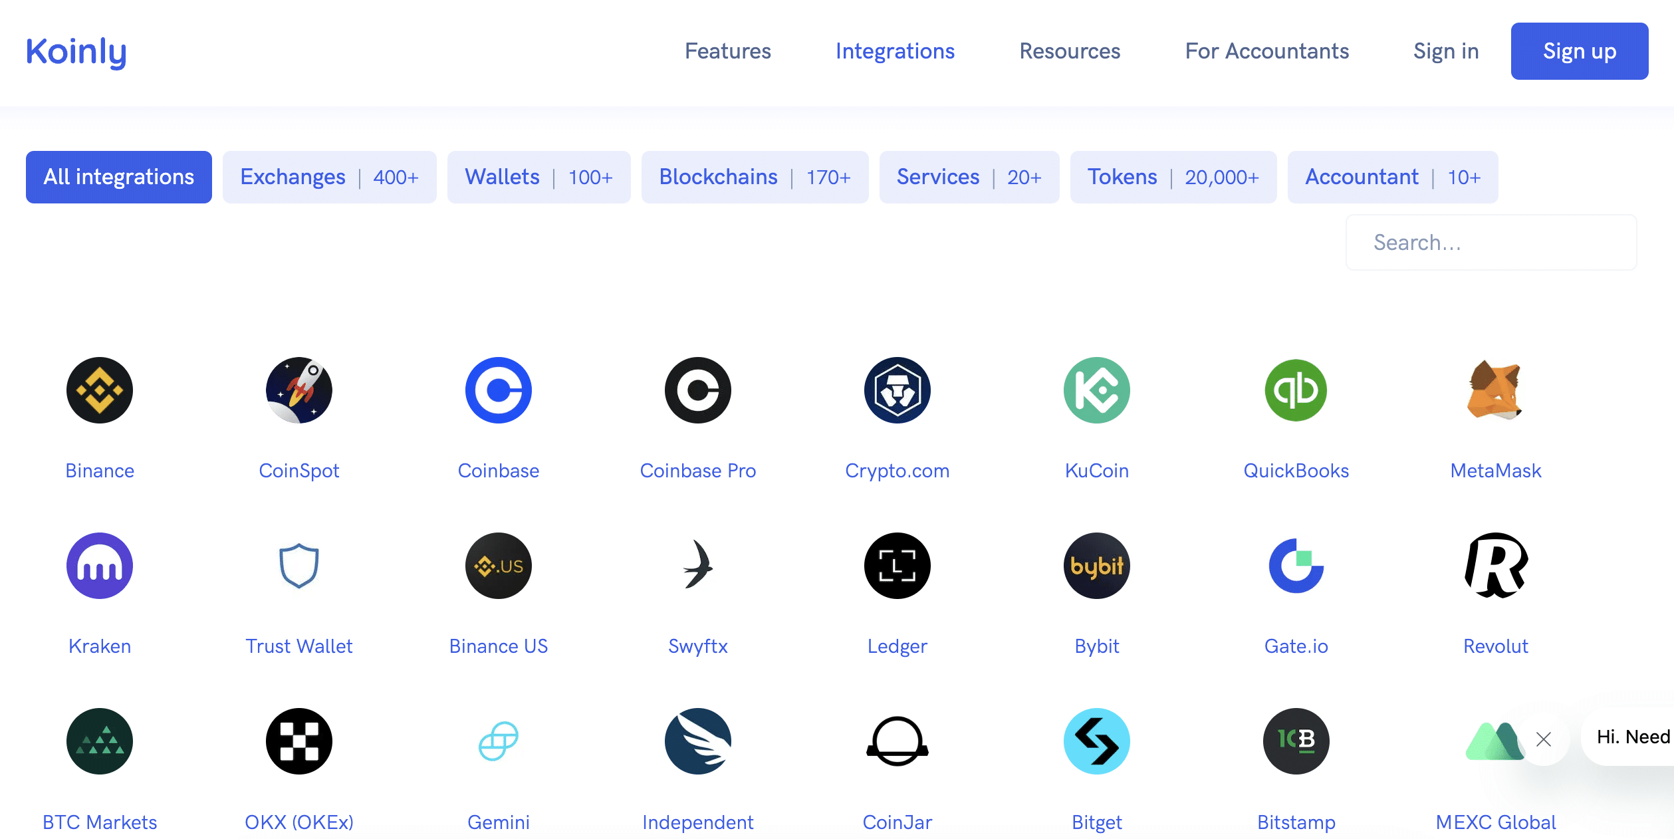Click the Bitstamp text link

1296,822
